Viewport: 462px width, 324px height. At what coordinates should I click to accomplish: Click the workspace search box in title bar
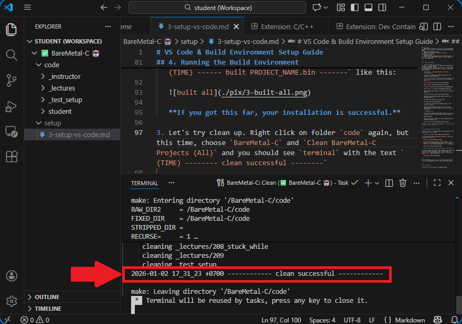pyautogui.click(x=217, y=8)
